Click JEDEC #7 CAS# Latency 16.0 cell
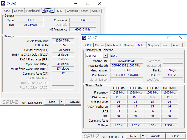 pos(152,97)
